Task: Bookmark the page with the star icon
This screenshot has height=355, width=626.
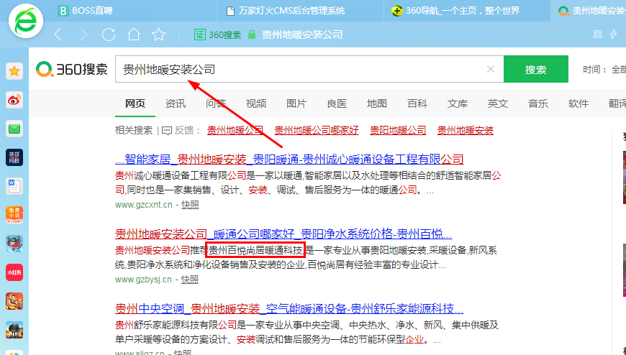Action: point(158,34)
